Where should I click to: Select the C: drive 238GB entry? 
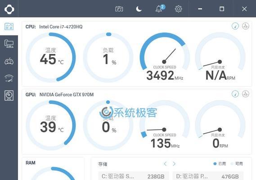tap(134, 176)
